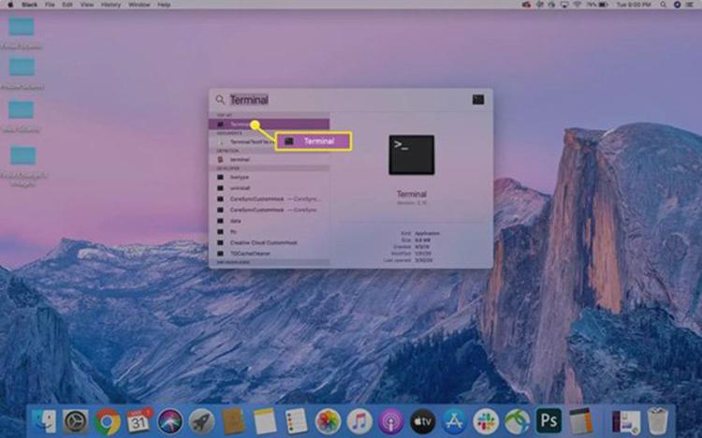Open the Apple menu
Image resolution: width=702 pixels, height=438 pixels.
pyautogui.click(x=10, y=5)
